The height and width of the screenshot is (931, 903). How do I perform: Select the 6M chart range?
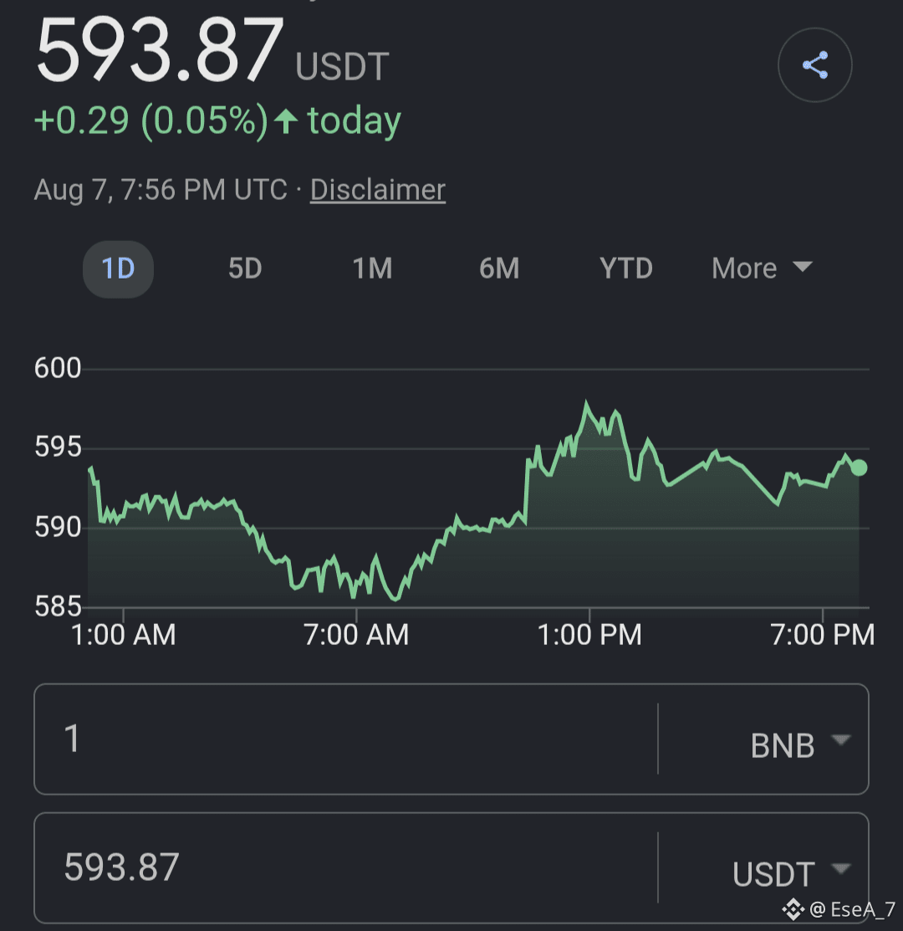pyautogui.click(x=499, y=269)
